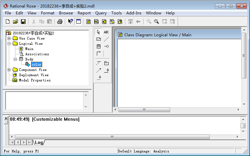Click the diagram horizontal scrollbar thumb
This screenshot has height=156, width=250.
pyautogui.click(x=144, y=110)
